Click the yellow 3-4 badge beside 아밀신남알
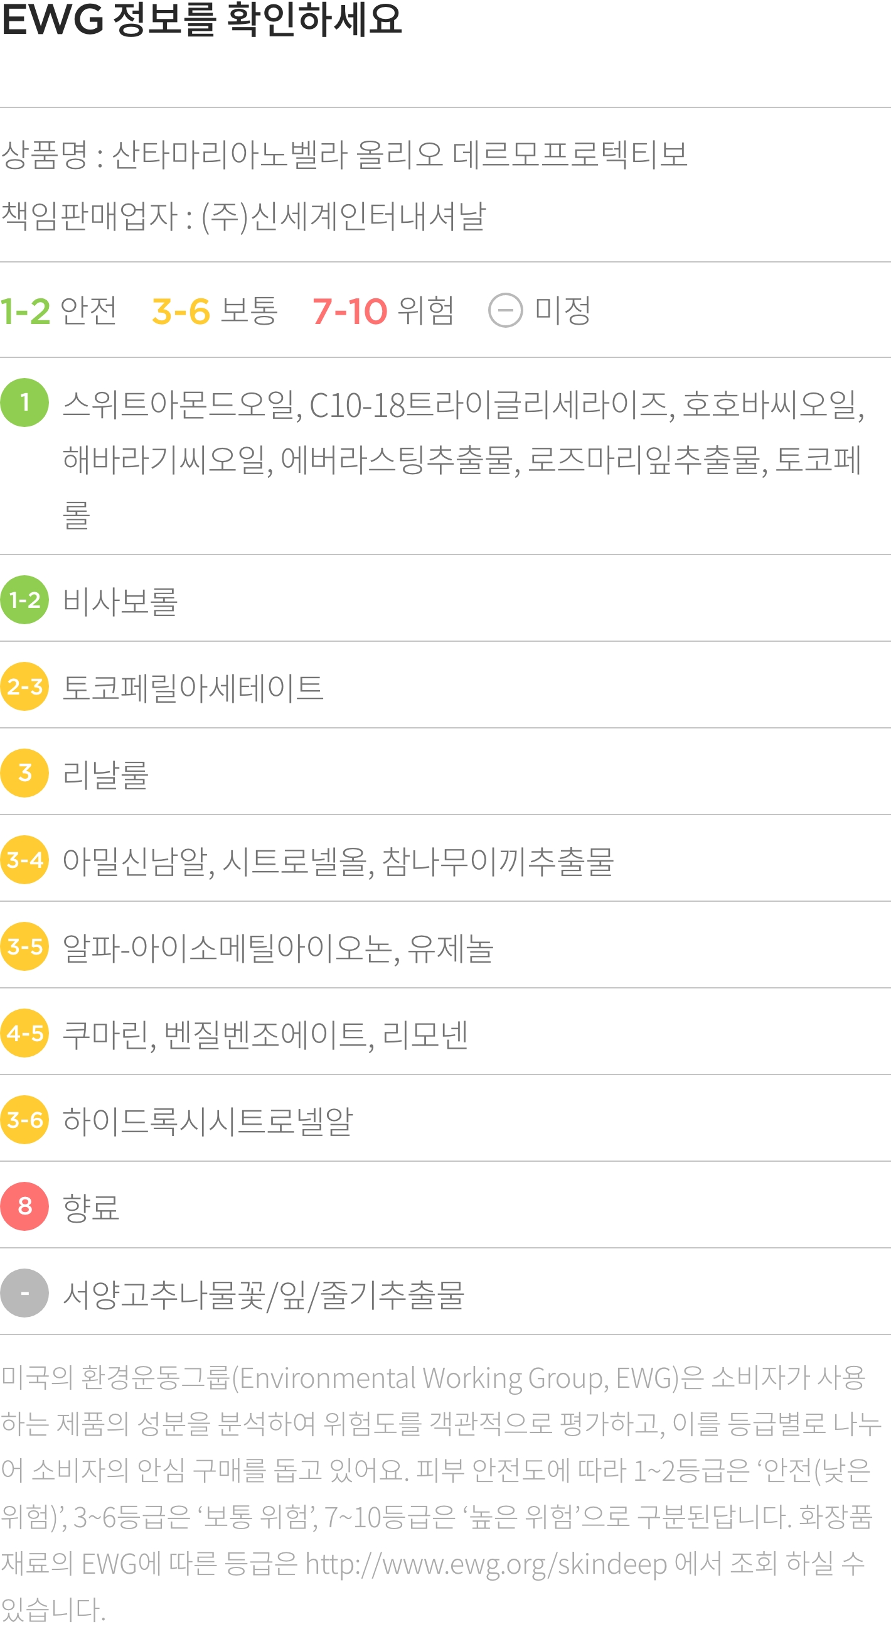The width and height of the screenshot is (891, 1629). click(24, 859)
